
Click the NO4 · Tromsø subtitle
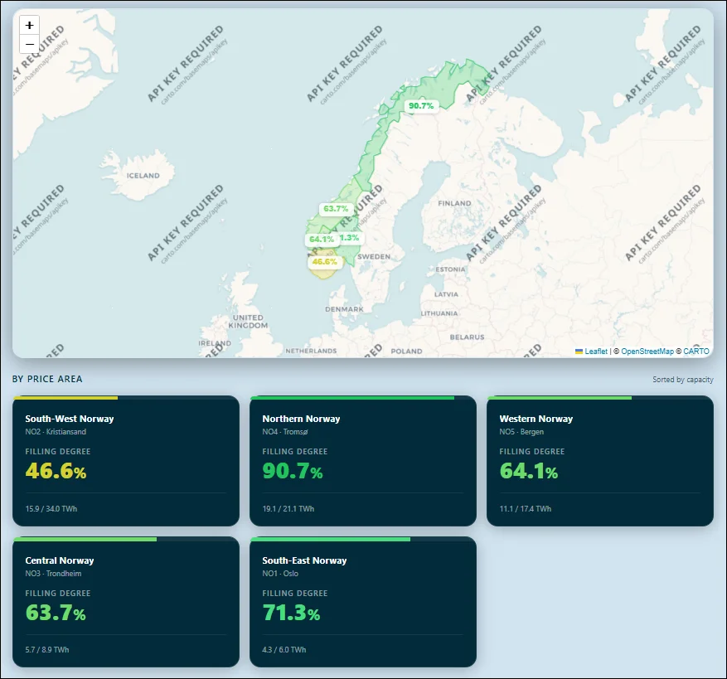pos(285,432)
